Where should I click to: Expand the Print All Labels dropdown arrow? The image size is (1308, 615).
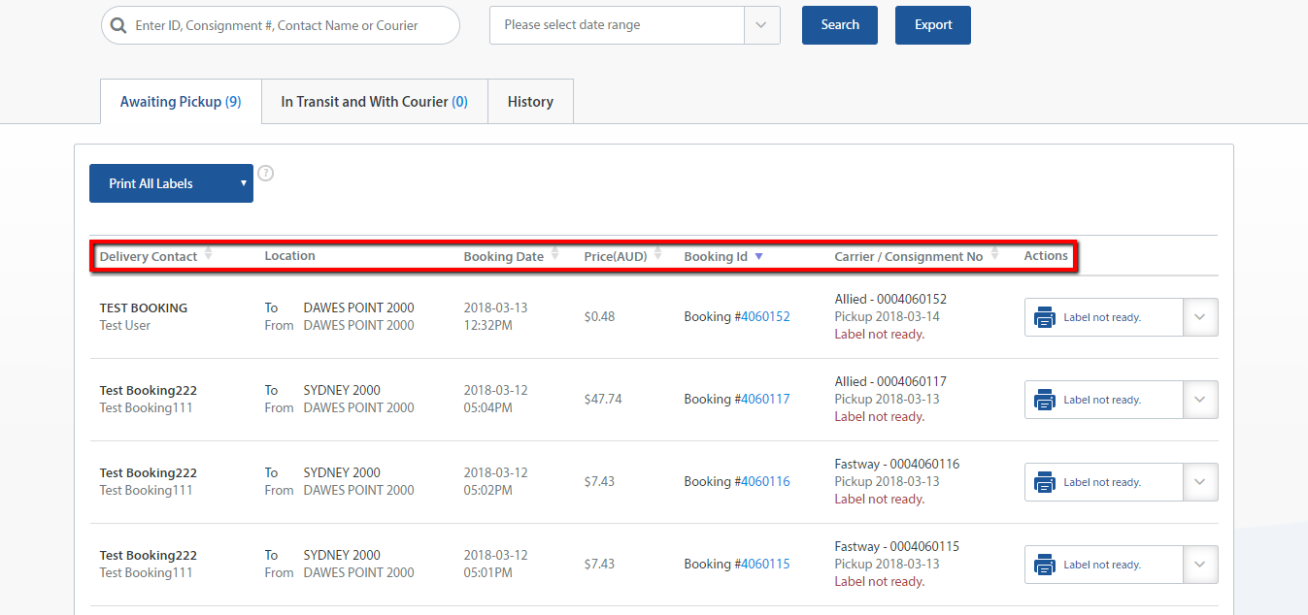click(243, 183)
